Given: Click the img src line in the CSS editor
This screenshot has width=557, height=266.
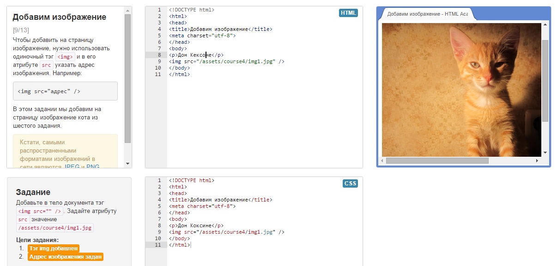Looking at the screenshot, I should pyautogui.click(x=226, y=232).
